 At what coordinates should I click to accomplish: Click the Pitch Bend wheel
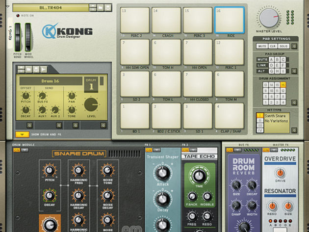pyautogui.click(x=17, y=37)
